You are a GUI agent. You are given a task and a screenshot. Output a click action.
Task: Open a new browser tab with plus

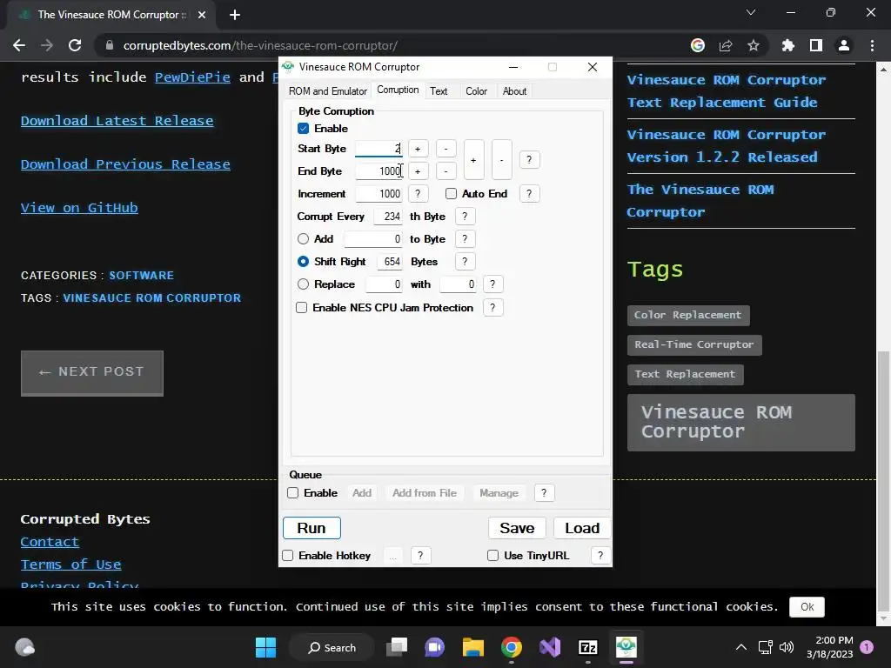click(x=235, y=15)
